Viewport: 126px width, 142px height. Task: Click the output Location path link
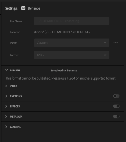62,32
